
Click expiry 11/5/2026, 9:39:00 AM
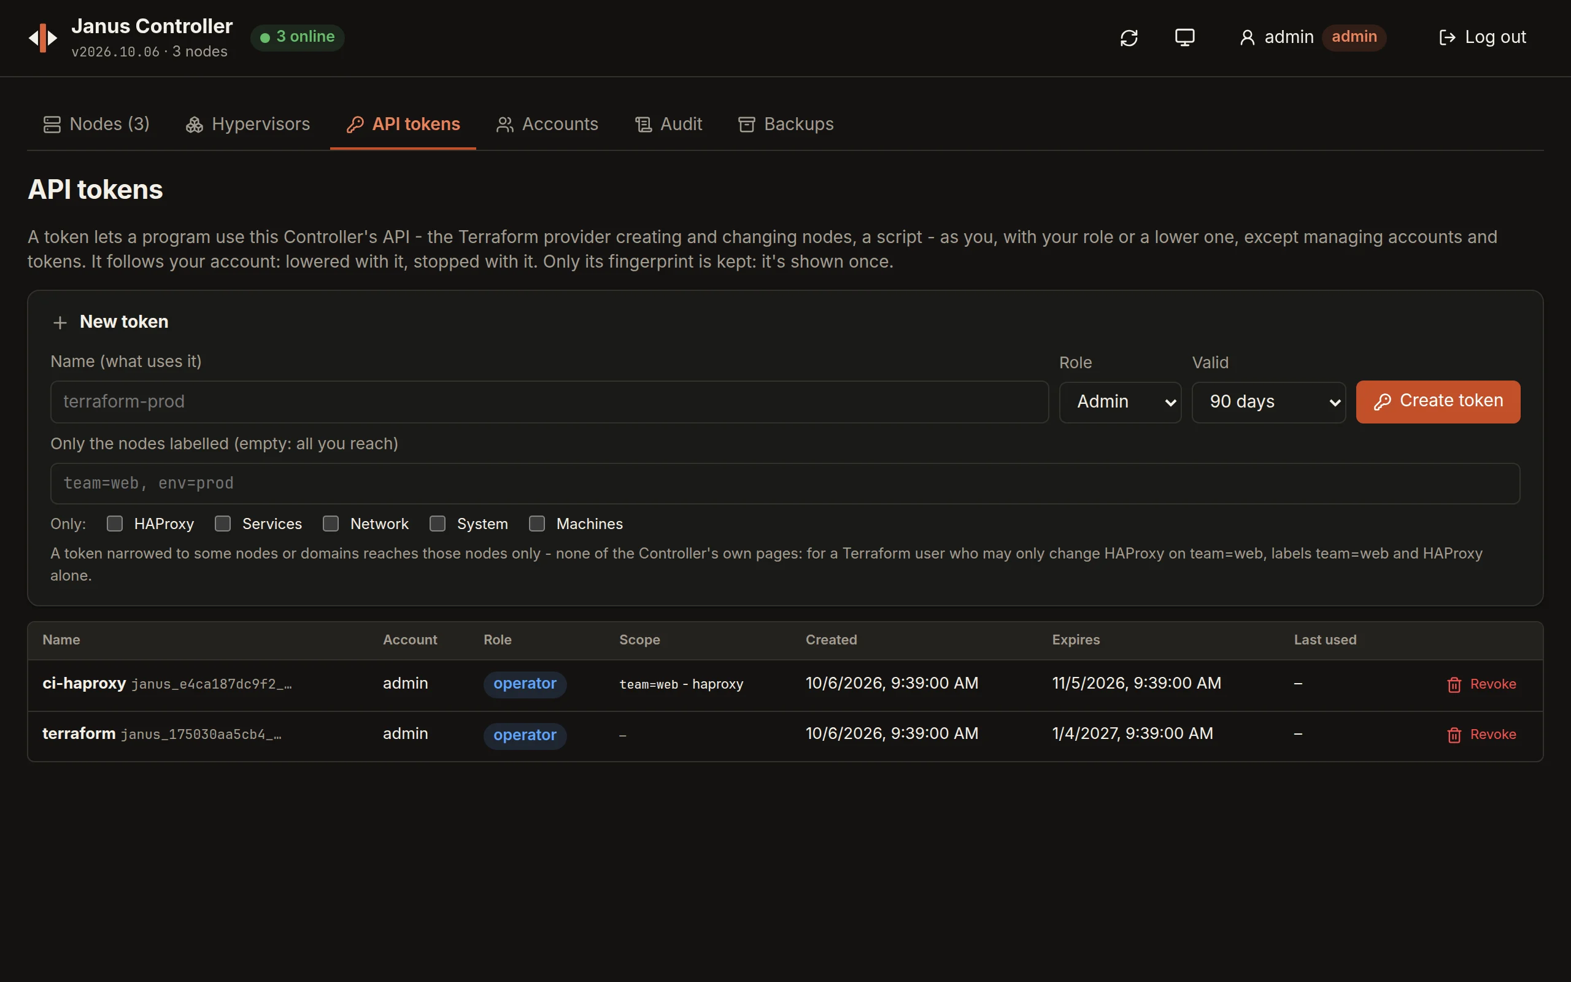(1136, 683)
